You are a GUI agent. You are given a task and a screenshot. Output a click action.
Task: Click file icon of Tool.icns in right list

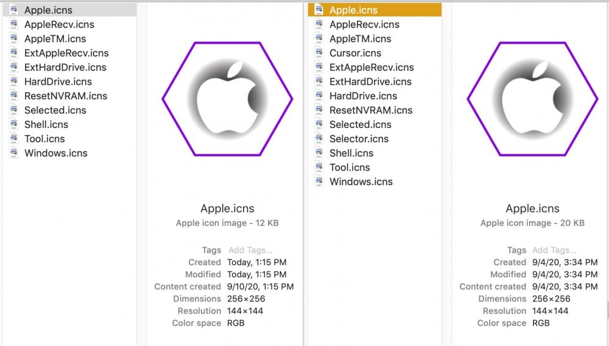coord(319,168)
